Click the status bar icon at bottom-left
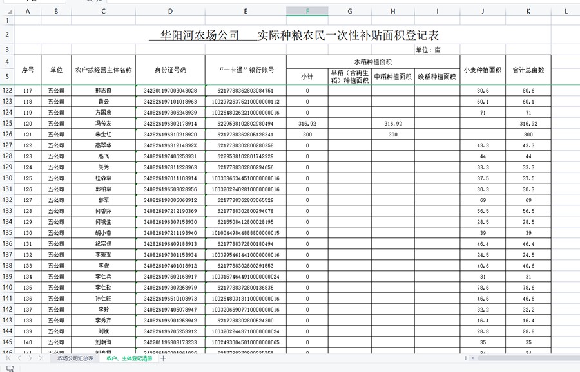The image size is (580, 372). tap(10, 368)
